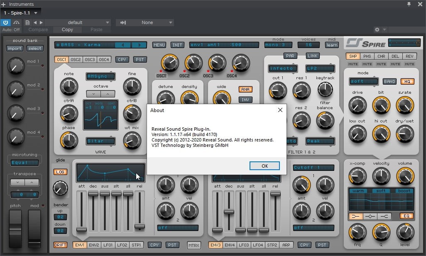Viewport: 426px width, 256px height.
Task: Add instrument with the plus icon
Action: click(x=3, y=4)
